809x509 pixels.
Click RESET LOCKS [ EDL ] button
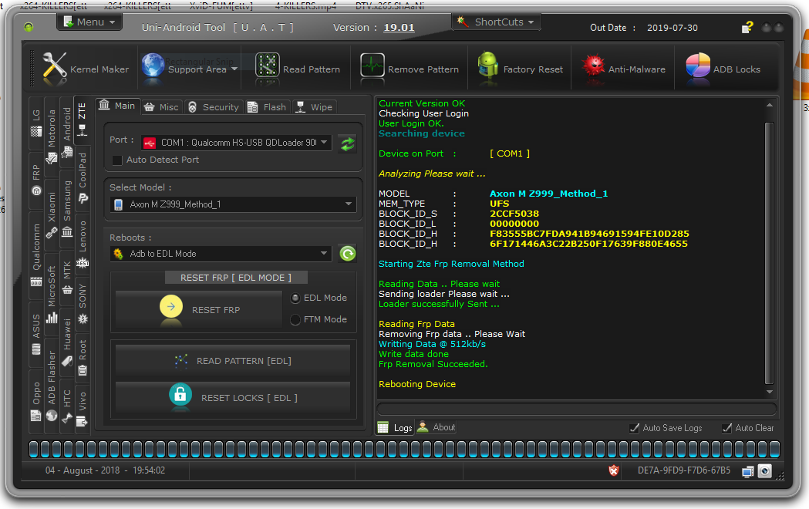point(233,398)
